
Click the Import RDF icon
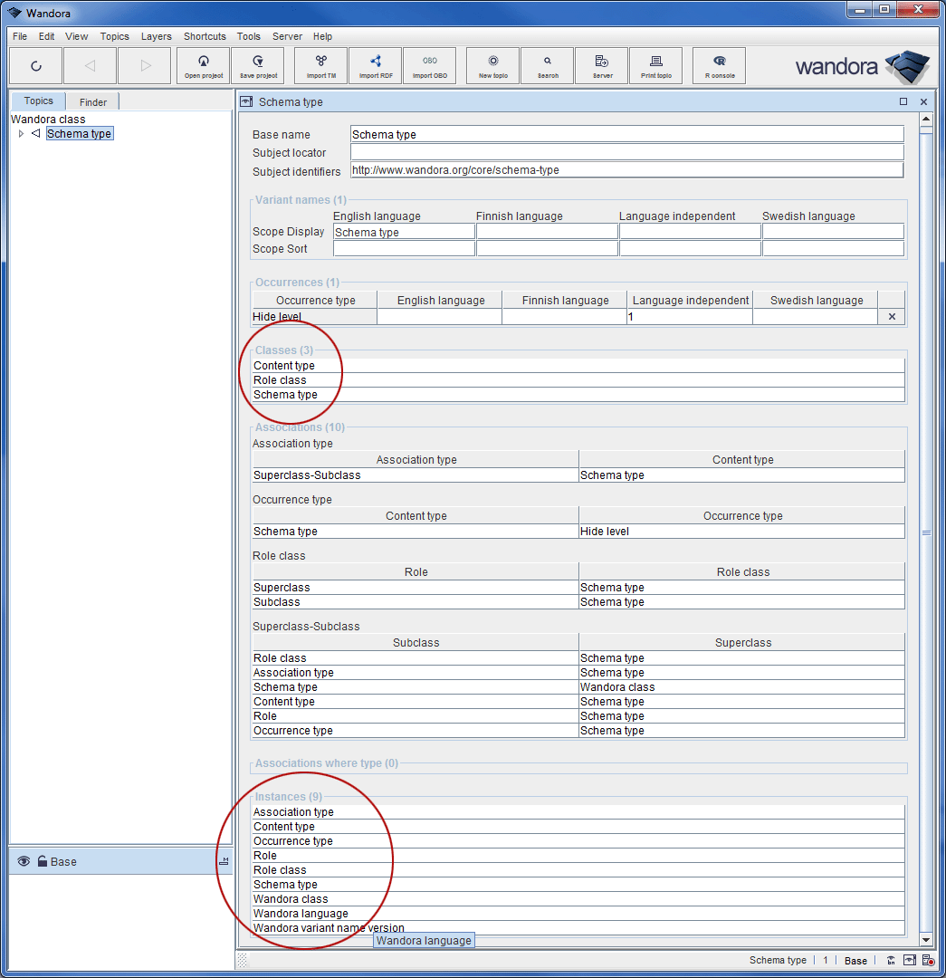tap(375, 65)
